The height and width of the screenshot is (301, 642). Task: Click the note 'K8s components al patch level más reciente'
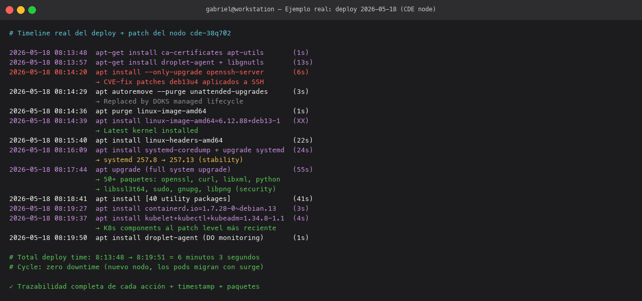pos(186,228)
